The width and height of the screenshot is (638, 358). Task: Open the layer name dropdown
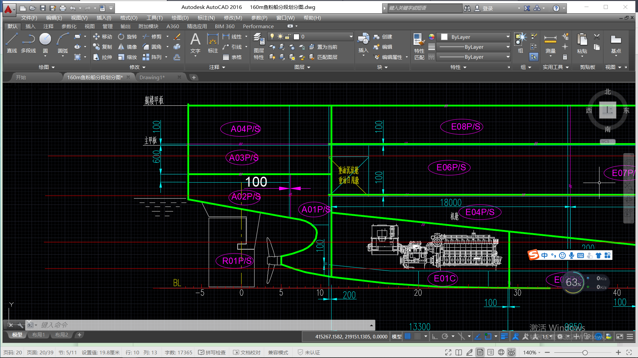click(351, 36)
